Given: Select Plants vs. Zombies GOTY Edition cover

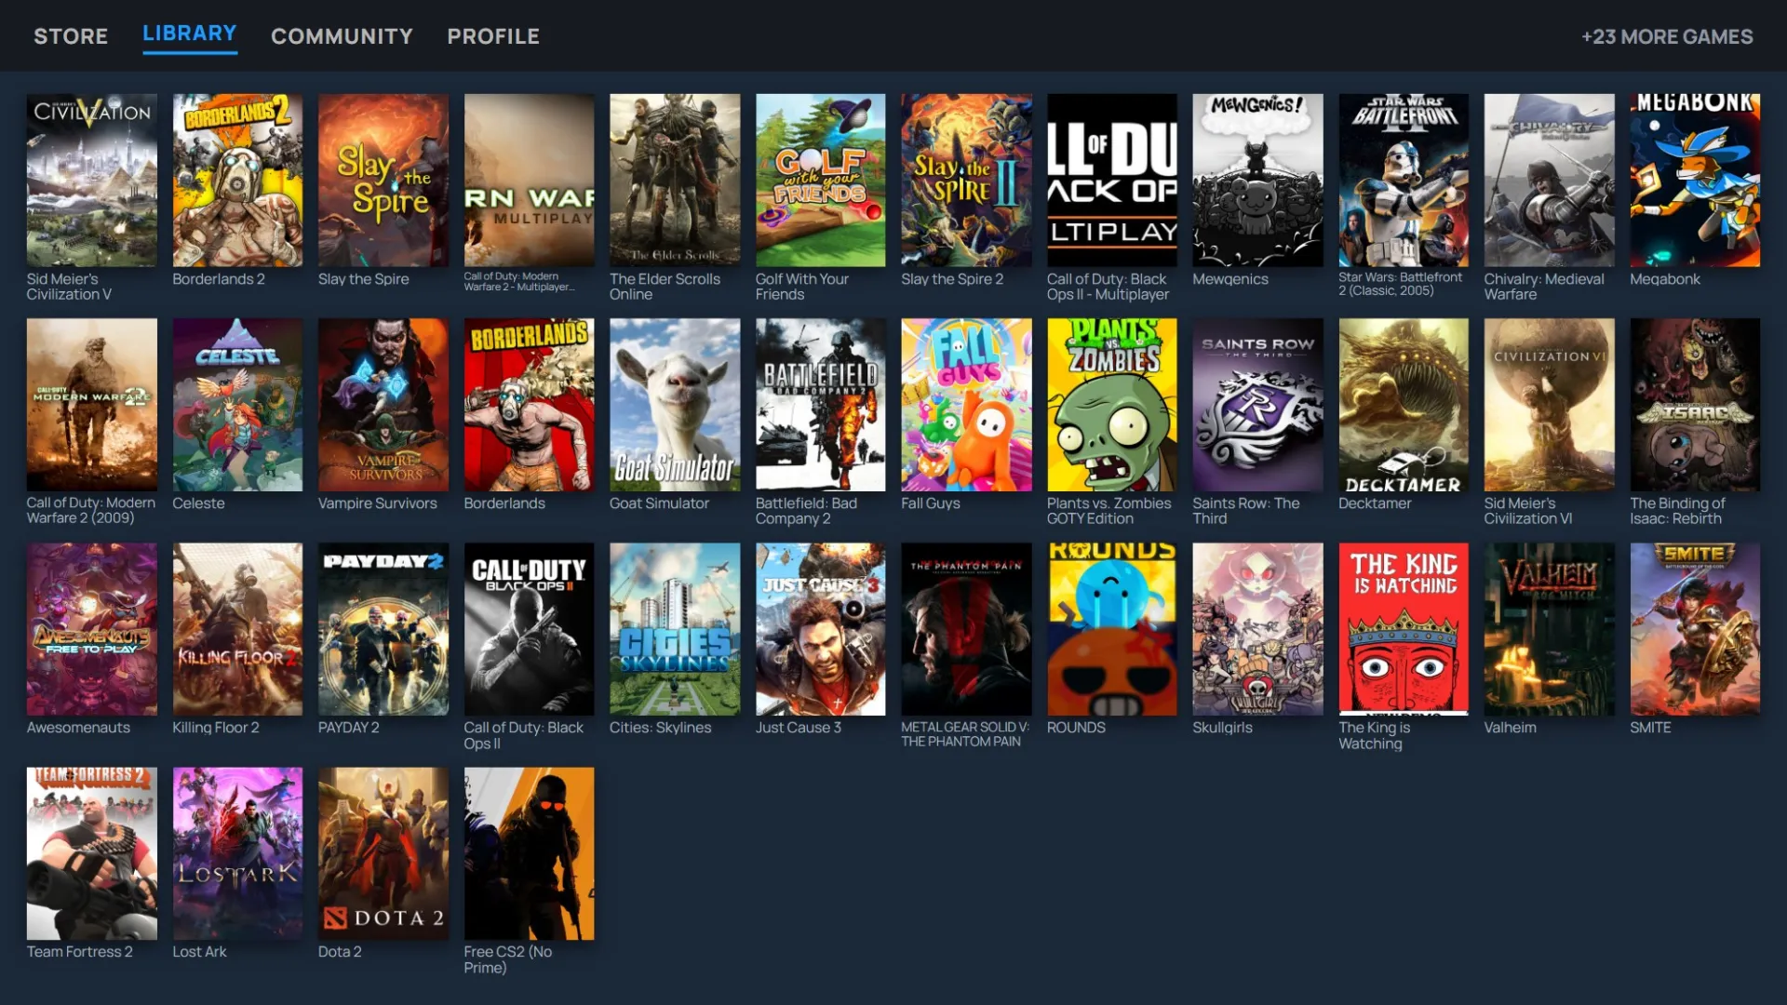Looking at the screenshot, I should click(1112, 405).
